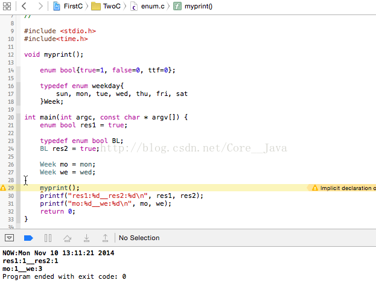Step into in debugger
Image resolution: width=376 pixels, height=283 pixels.
86,238
